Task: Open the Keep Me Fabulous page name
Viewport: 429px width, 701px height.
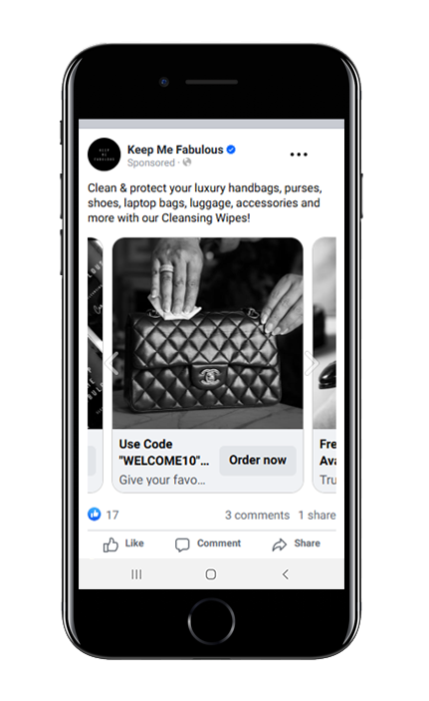Action: coord(175,150)
